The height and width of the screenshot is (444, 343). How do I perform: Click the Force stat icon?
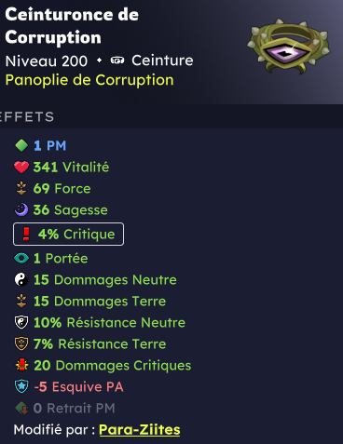pos(21,189)
